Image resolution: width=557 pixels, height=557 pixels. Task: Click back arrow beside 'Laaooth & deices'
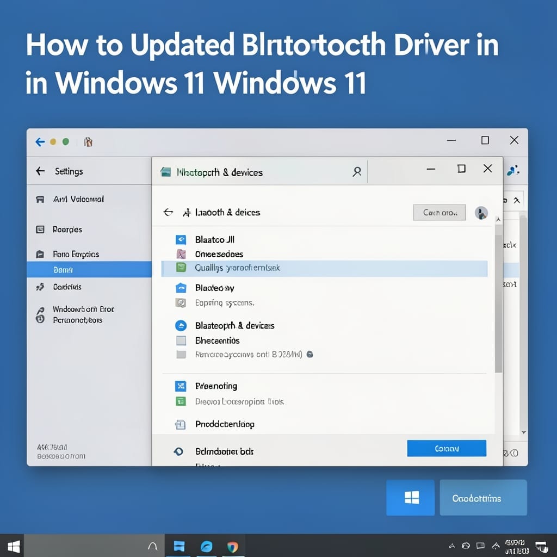[168, 213]
